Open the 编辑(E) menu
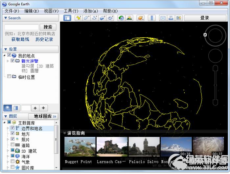This screenshot has width=230, height=174. click(x=32, y=11)
